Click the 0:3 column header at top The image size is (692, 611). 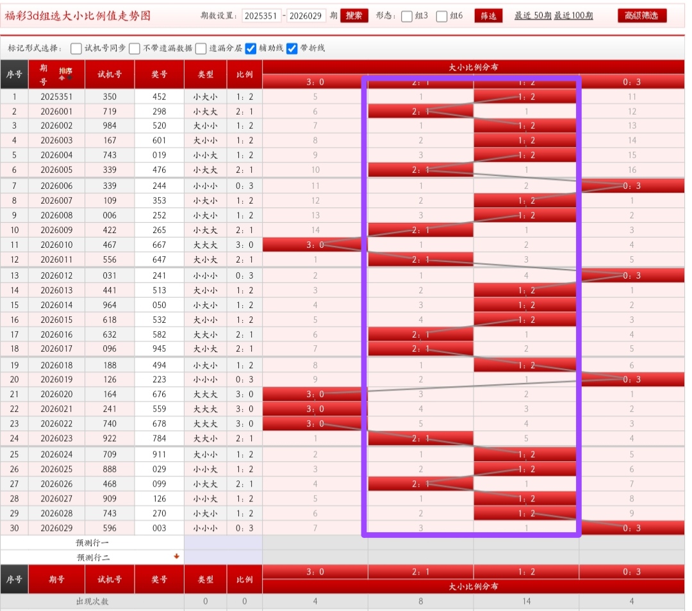pos(631,82)
